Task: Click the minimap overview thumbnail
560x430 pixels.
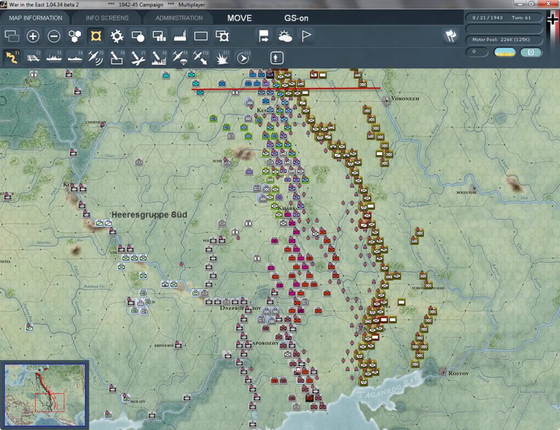Action: coord(45,395)
